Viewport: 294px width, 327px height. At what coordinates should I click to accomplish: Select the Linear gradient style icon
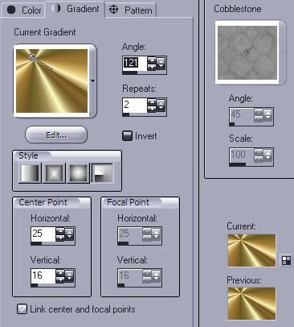click(30, 173)
